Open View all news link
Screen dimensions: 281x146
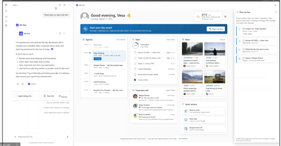point(222,40)
